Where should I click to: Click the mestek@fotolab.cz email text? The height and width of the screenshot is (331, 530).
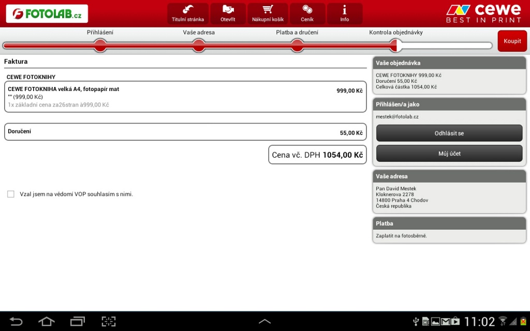(397, 116)
